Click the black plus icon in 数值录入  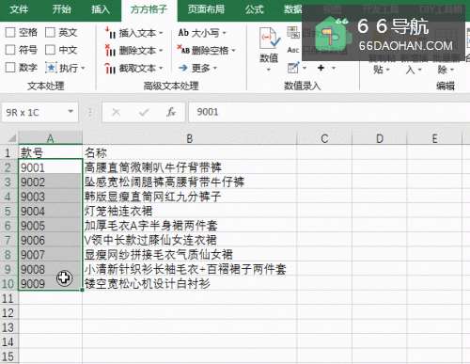321,68
